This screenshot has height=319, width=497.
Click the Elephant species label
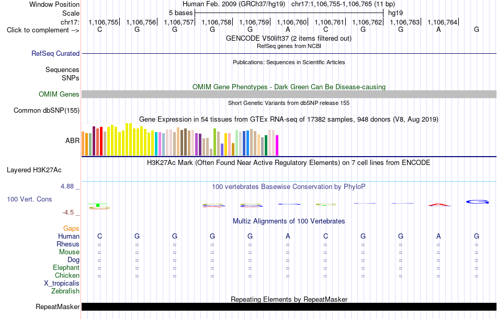pyautogui.click(x=66, y=268)
